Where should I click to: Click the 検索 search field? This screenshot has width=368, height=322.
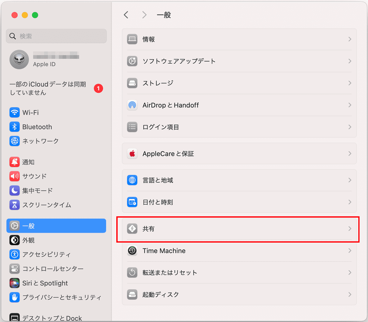(x=56, y=36)
